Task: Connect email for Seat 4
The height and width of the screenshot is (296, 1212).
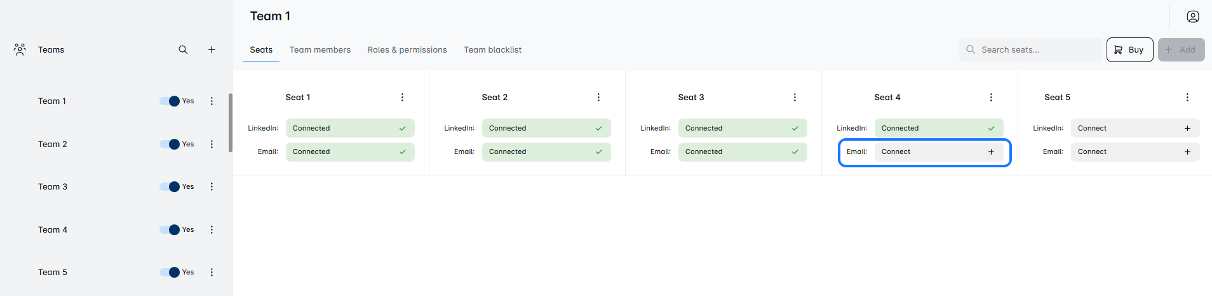Action: 938,152
